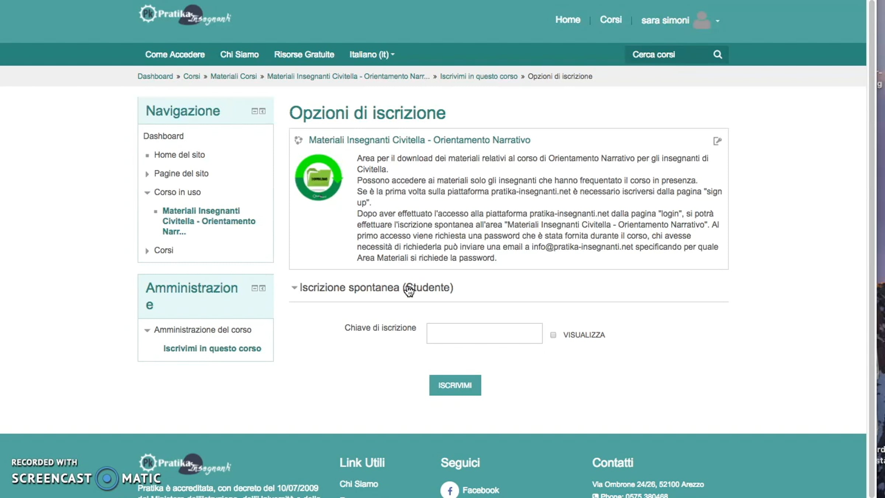Screen dimensions: 885x498
Task: Open the Come Accedere menu
Action: (175, 55)
